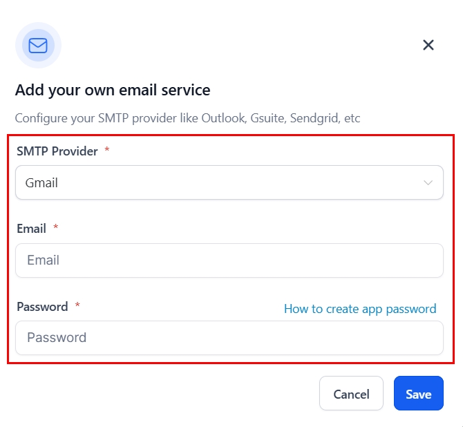Click the required asterisk next to Password
This screenshot has width=463, height=427.
coord(77,305)
